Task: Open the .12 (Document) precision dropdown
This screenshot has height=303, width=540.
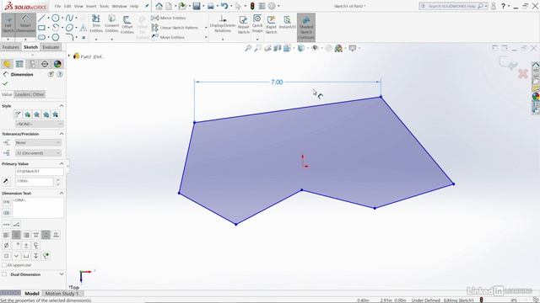Action: pyautogui.click(x=38, y=153)
